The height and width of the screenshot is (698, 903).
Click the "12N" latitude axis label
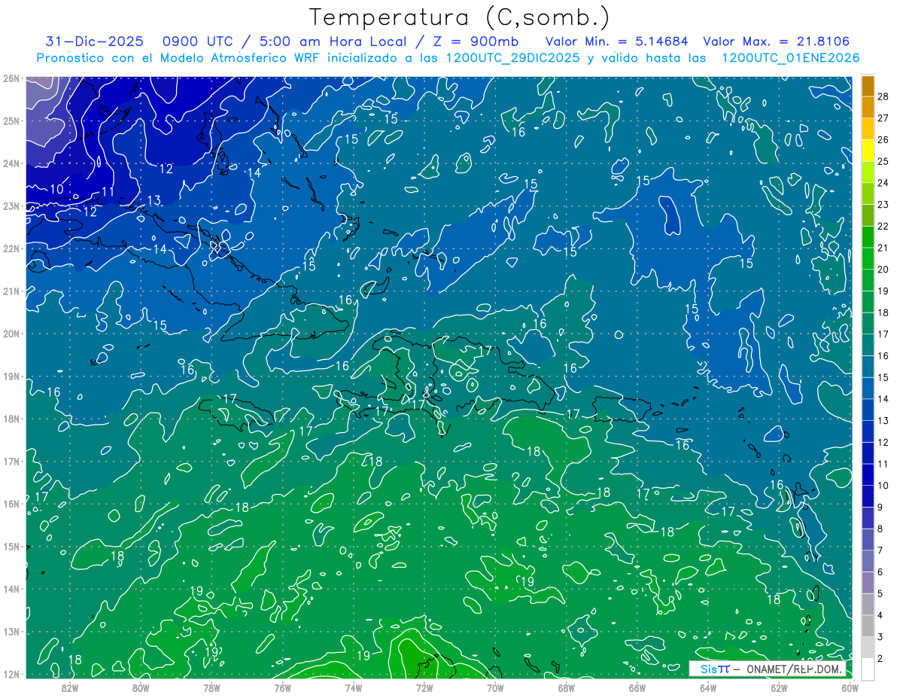pos(11,674)
